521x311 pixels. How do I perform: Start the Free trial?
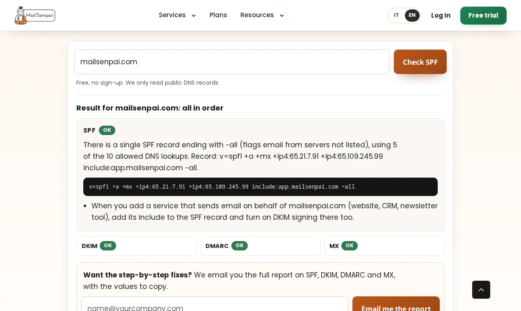point(483,16)
